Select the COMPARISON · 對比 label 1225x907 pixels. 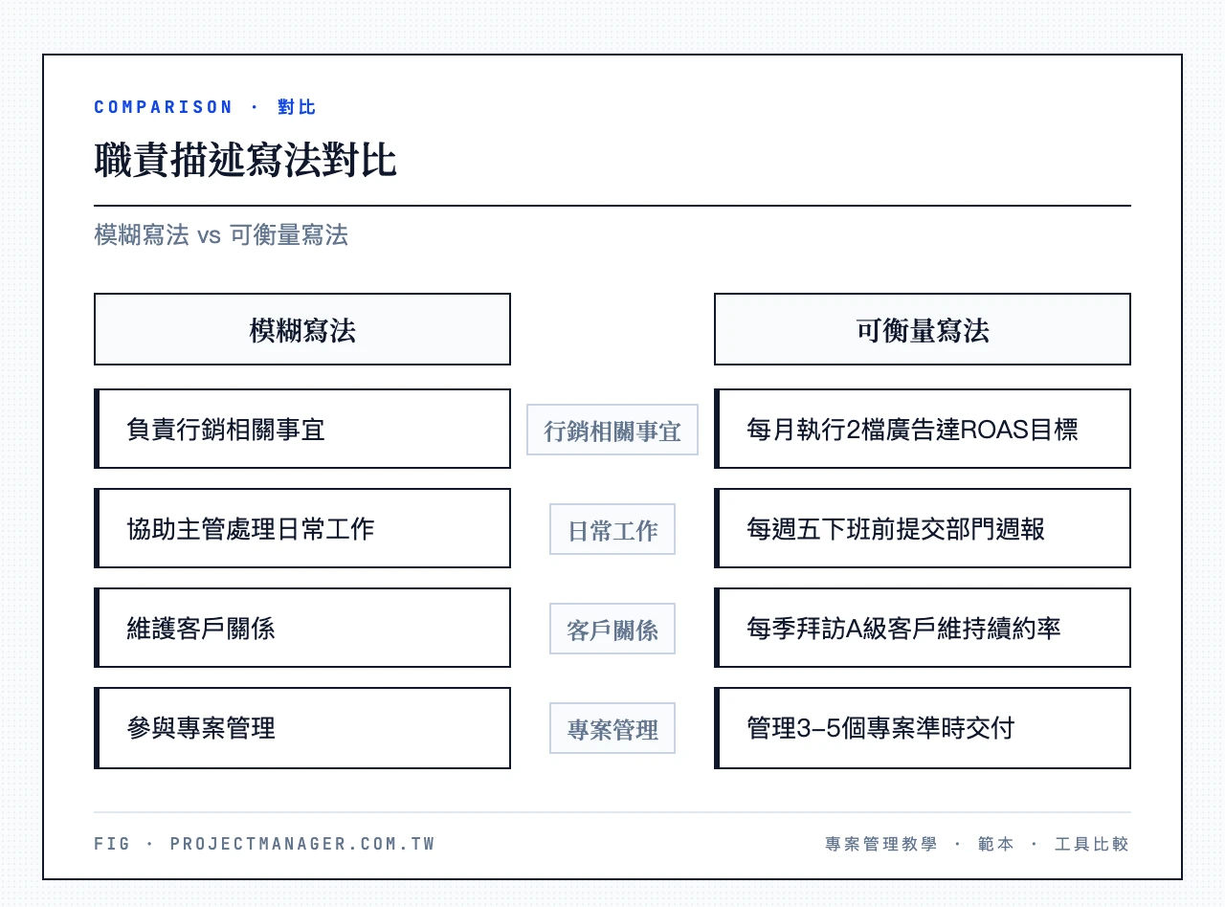point(205,107)
